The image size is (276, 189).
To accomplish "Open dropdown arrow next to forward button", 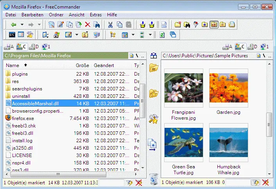I will (39, 25).
